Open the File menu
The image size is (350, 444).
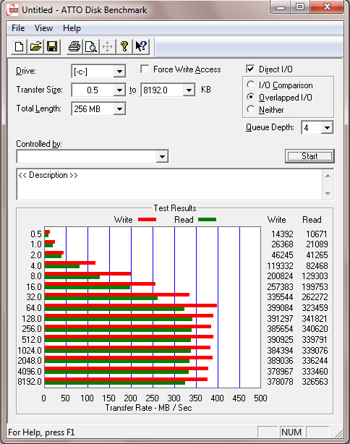coord(18,28)
